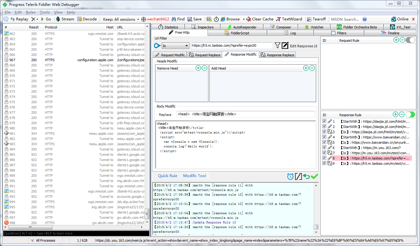Add an entry to Remove Head list

tap(198, 68)
